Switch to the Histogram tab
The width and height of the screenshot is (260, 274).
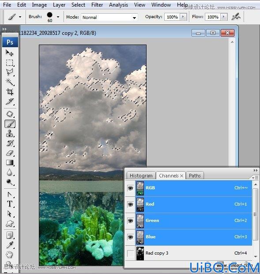tap(141, 176)
